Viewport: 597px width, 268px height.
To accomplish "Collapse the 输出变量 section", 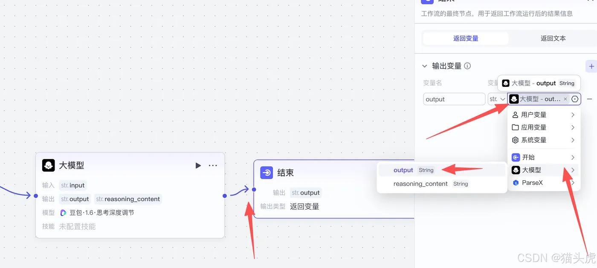I will 424,66.
